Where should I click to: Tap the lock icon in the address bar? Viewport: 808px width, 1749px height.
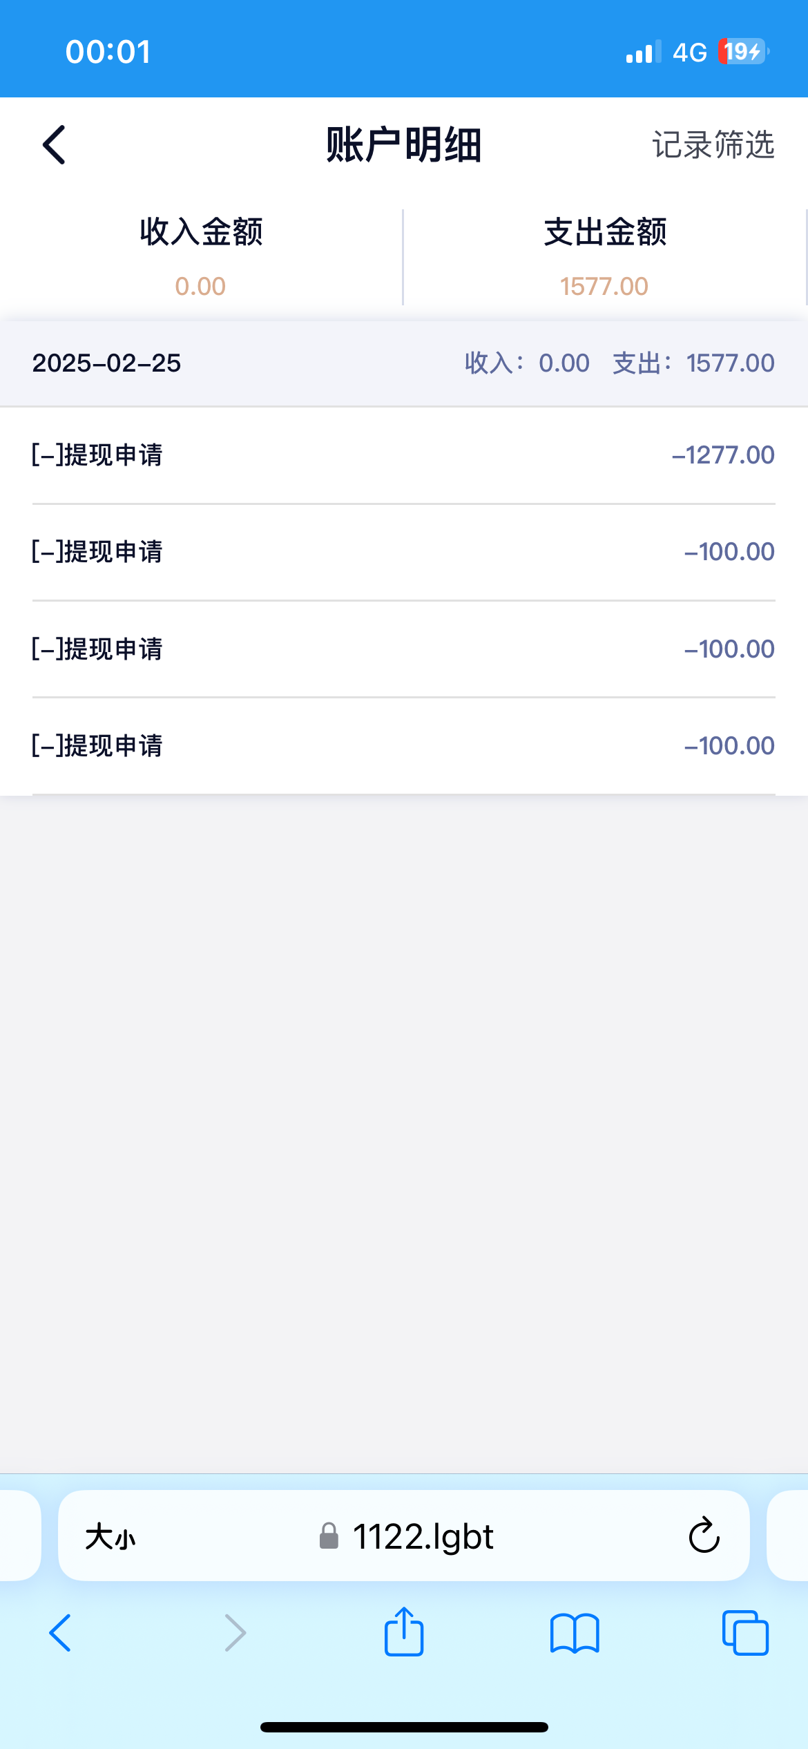click(x=329, y=1536)
